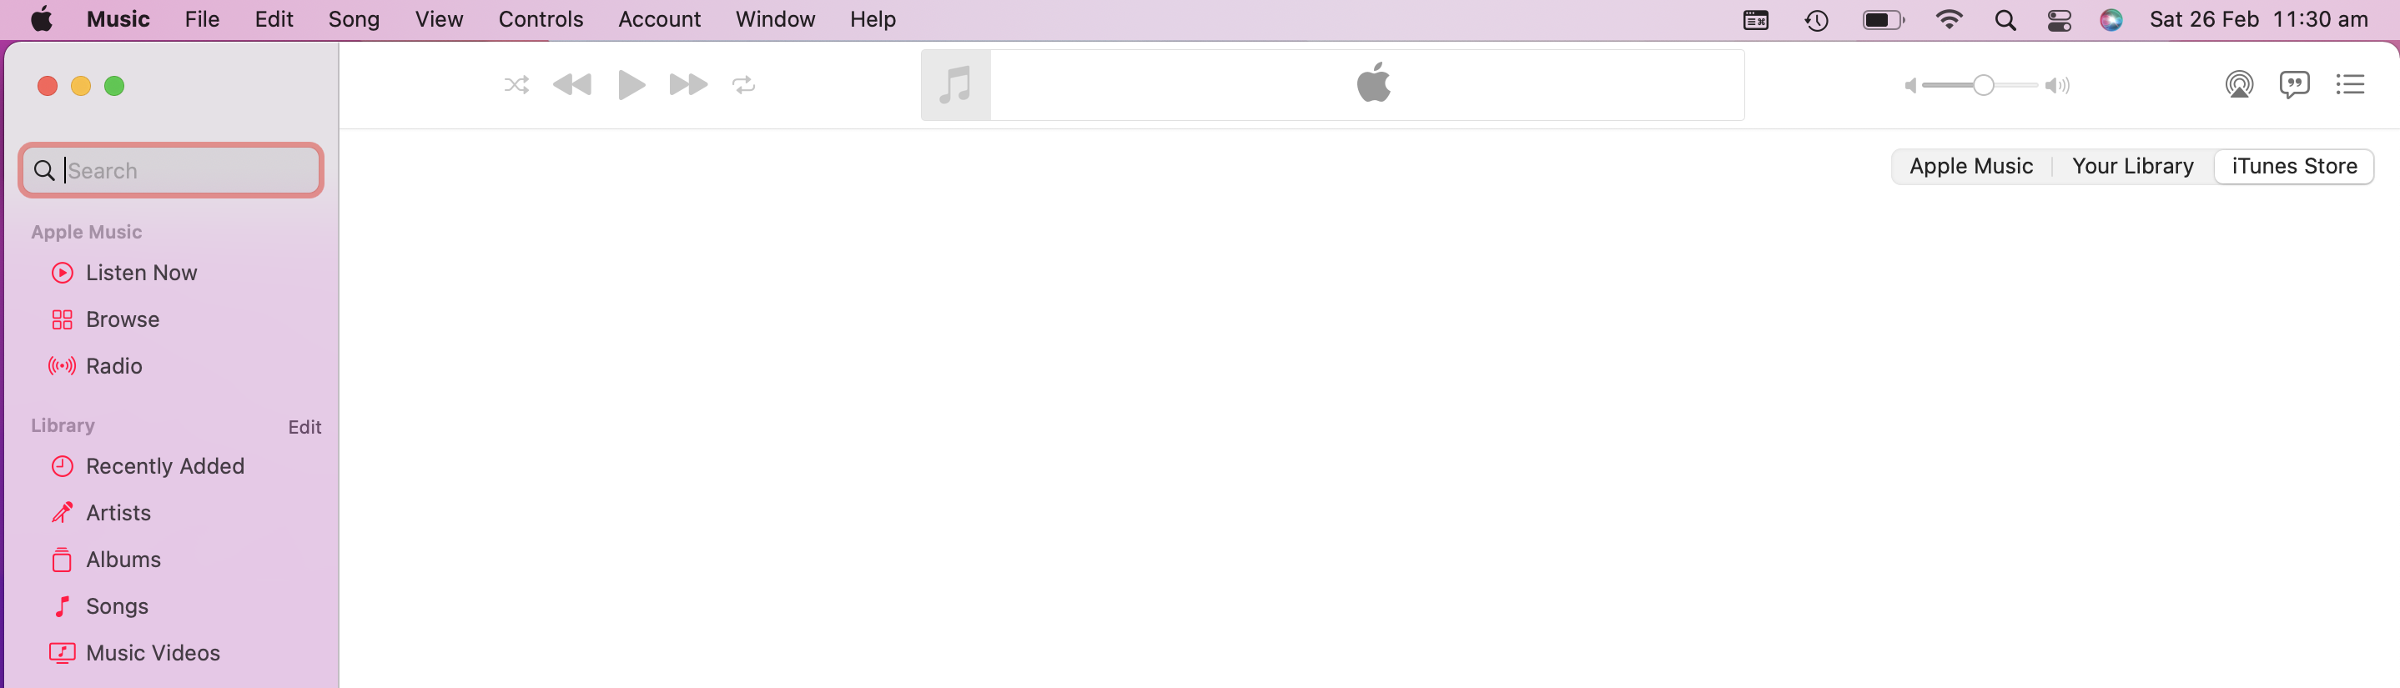This screenshot has height=688, width=2400.
Task: Open the Song menu
Action: tap(353, 19)
